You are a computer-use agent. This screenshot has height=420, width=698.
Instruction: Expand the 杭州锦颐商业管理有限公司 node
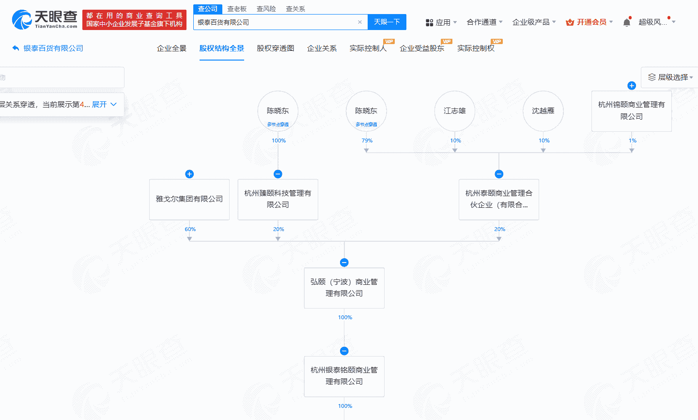pos(632,86)
